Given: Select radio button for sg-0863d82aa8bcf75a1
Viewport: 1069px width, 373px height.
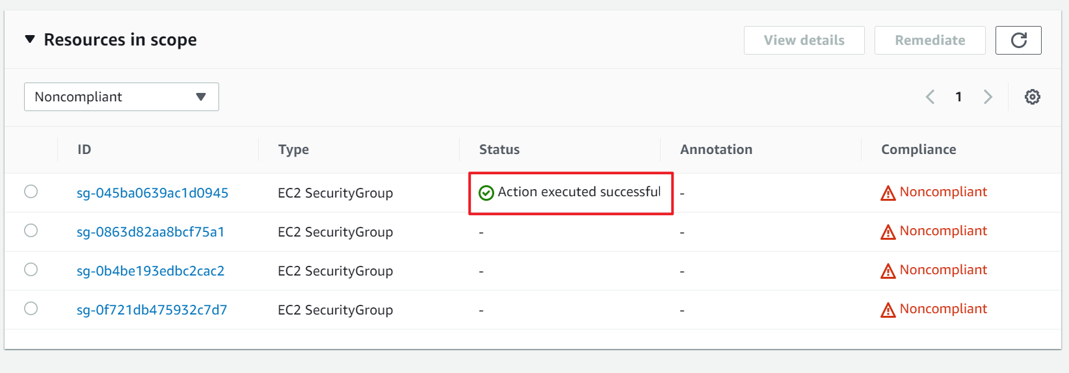Looking at the screenshot, I should click(x=31, y=231).
